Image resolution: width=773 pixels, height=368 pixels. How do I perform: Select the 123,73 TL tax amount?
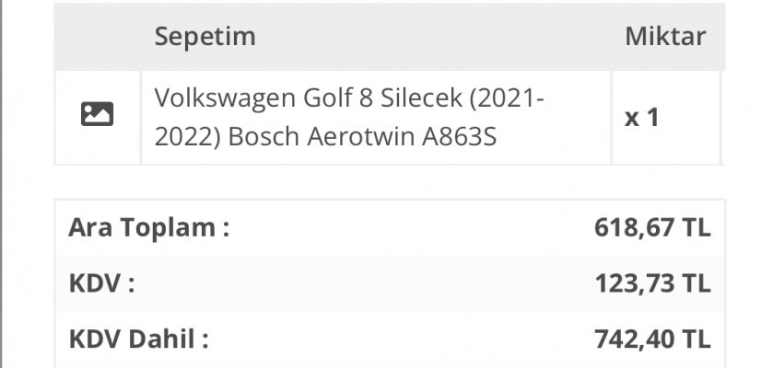click(652, 283)
